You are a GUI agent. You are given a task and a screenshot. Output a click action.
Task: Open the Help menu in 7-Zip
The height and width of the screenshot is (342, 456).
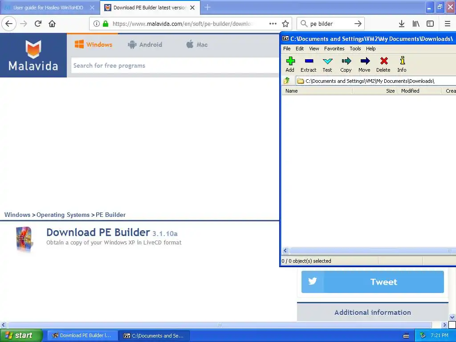point(370,49)
